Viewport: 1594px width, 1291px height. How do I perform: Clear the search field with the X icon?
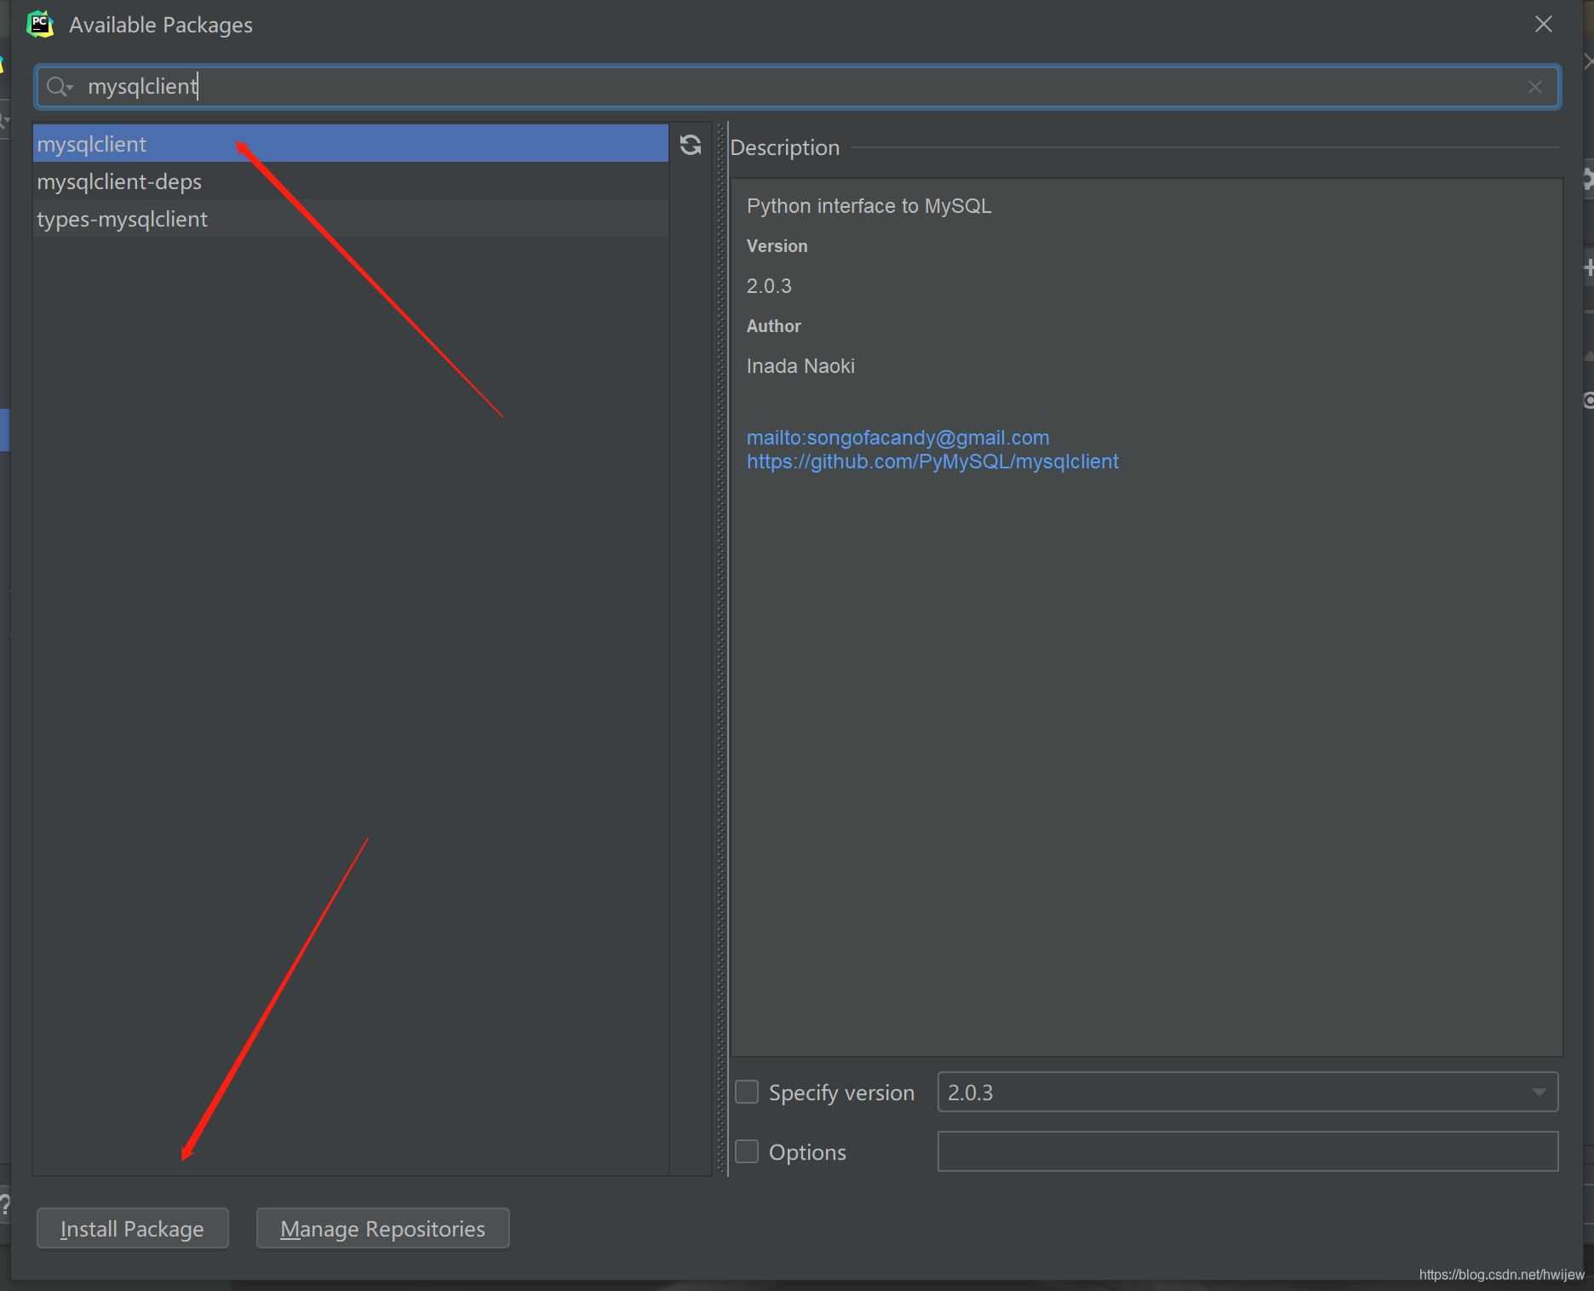[1535, 87]
